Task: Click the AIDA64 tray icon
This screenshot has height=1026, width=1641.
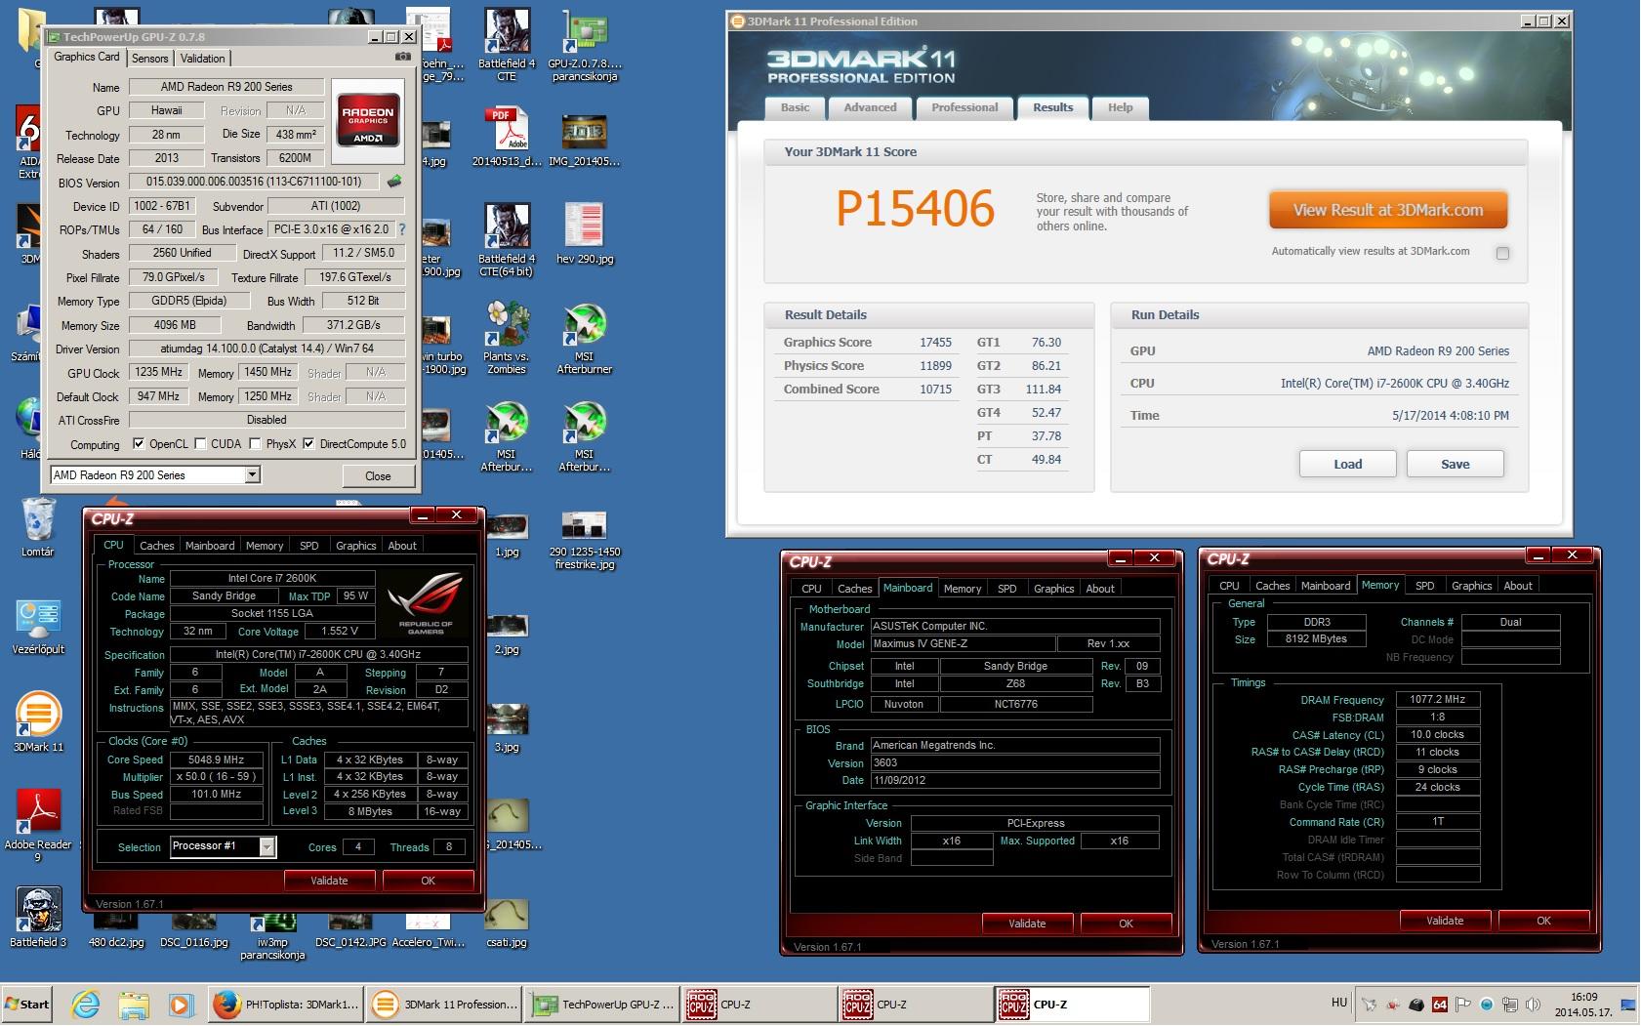Action: click(x=1440, y=1005)
